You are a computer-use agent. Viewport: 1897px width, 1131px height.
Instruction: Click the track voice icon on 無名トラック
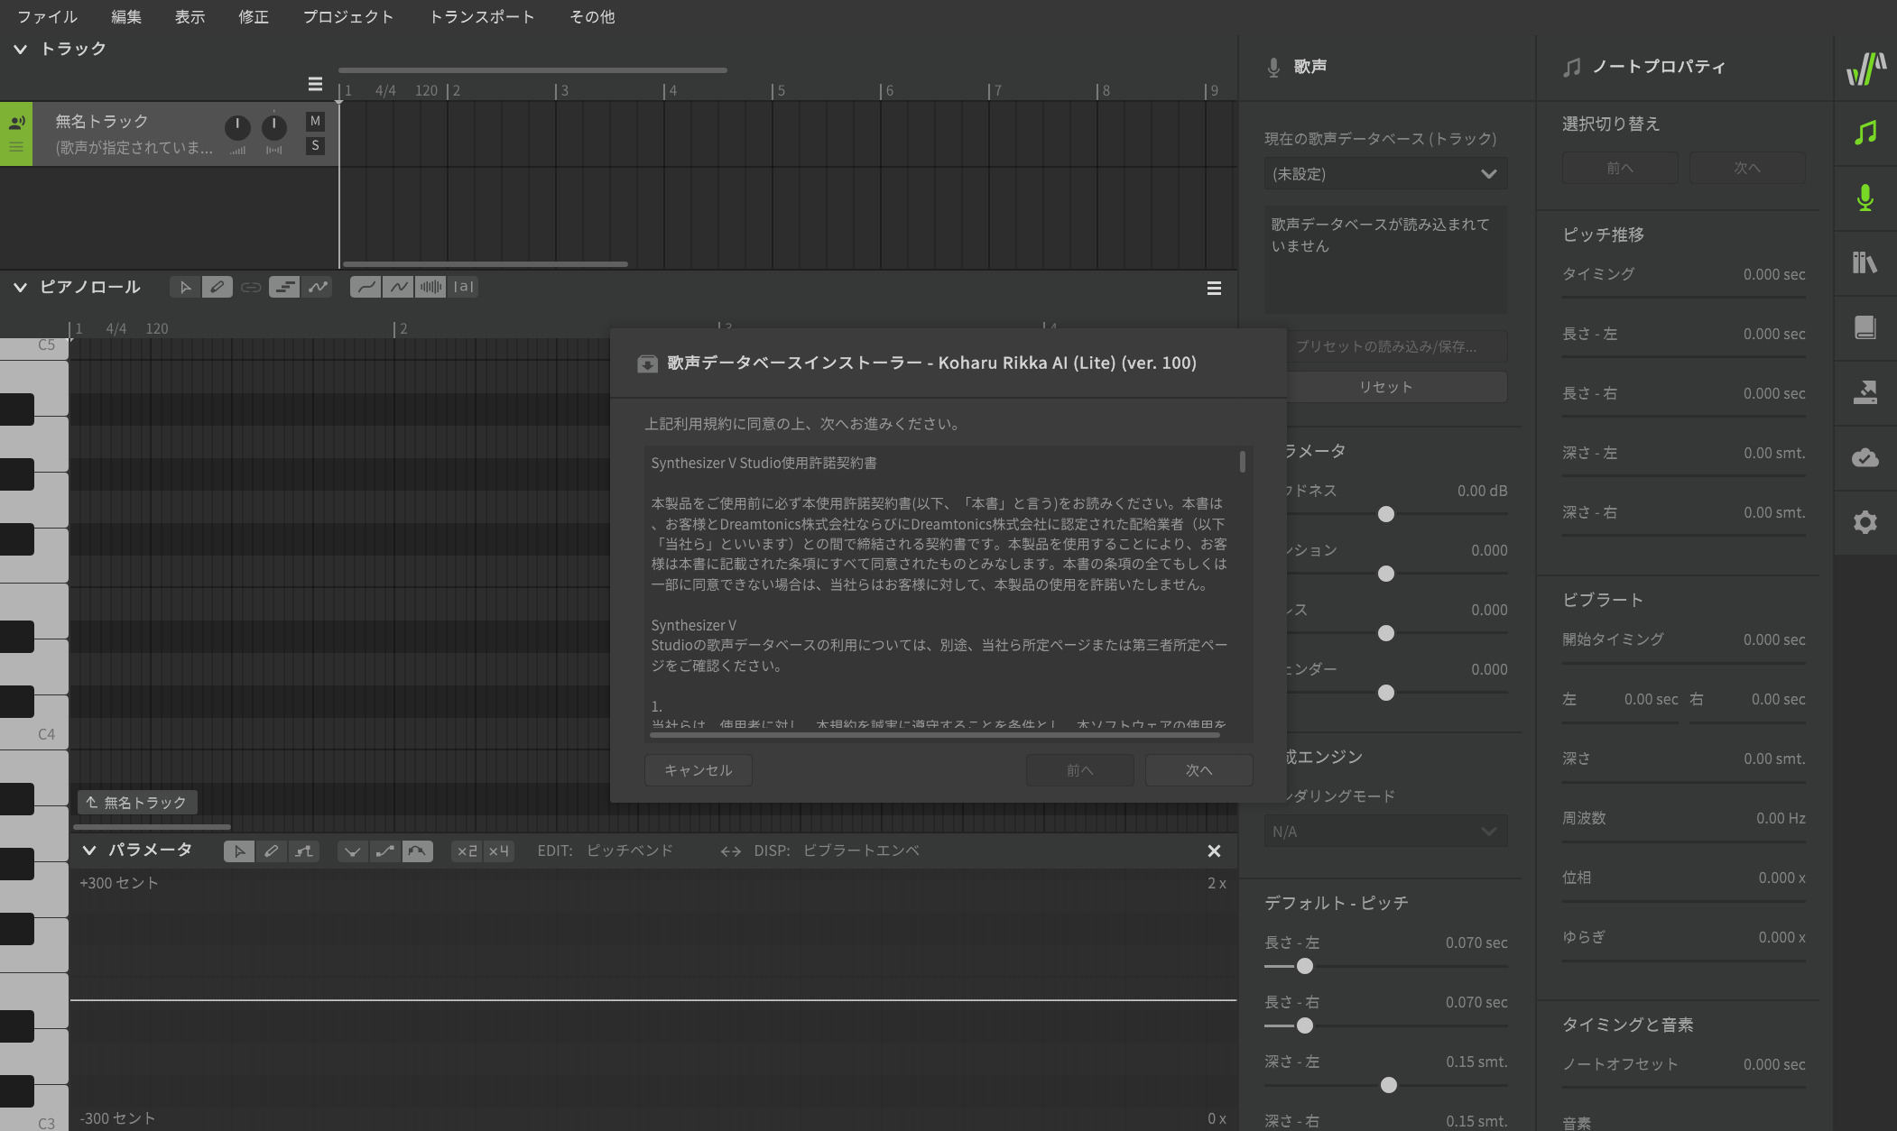click(x=16, y=122)
